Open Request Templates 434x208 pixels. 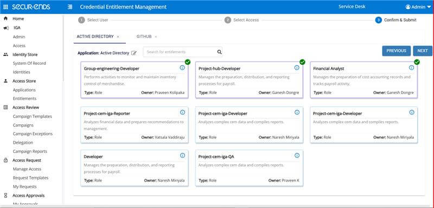coord(30,178)
